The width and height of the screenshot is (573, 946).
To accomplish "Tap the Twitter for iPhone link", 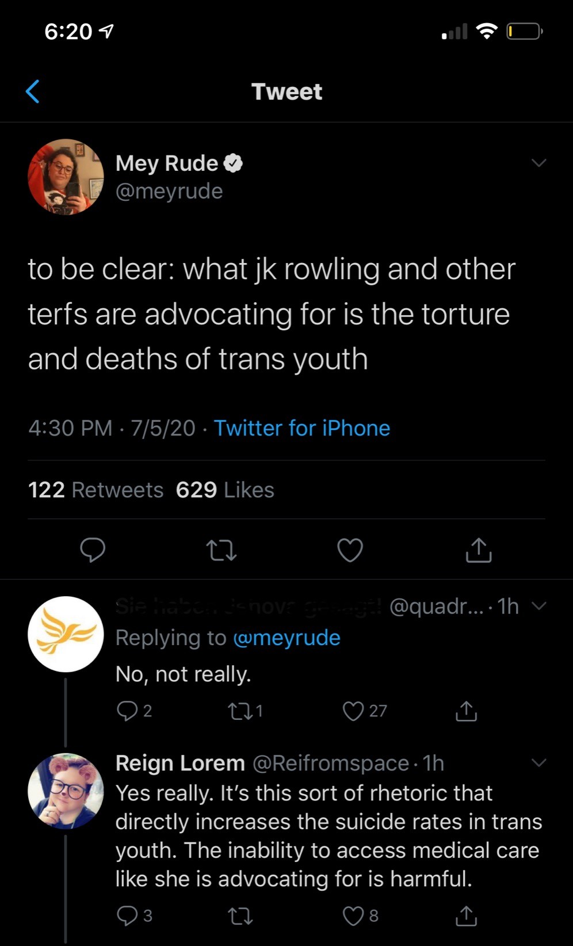I will 301,428.
